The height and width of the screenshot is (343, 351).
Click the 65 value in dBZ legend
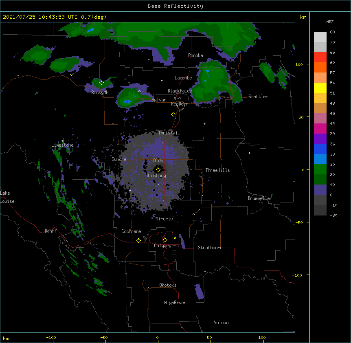click(332, 53)
